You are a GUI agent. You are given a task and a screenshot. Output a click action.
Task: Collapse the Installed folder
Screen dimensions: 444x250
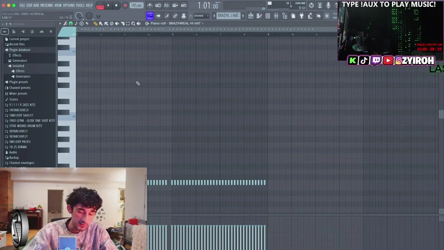click(18, 66)
